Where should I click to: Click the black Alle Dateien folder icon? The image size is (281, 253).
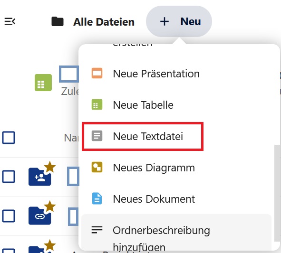coord(58,22)
